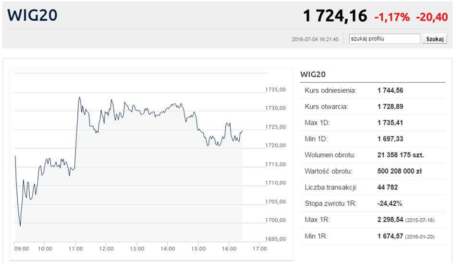Click the Max 1D value 1 735,41
The height and width of the screenshot is (263, 454).
point(390,123)
